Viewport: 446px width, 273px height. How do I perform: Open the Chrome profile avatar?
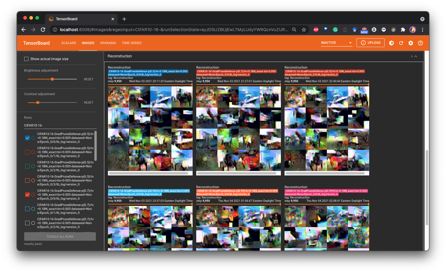point(413,30)
